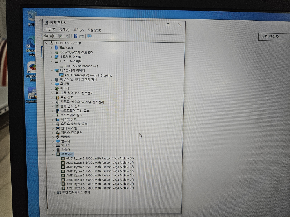This screenshot has height=217, width=290.
Task: Select the 시스템 장치 icon
Action: pyautogui.click(x=57, y=119)
